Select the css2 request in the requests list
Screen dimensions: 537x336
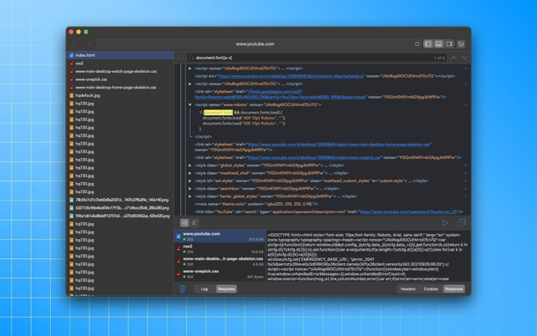(220, 249)
